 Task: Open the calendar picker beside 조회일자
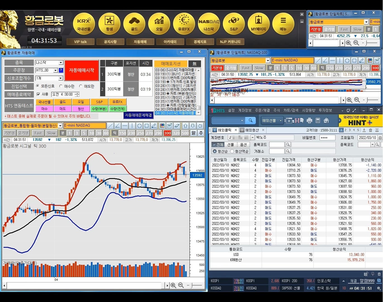[380, 138]
